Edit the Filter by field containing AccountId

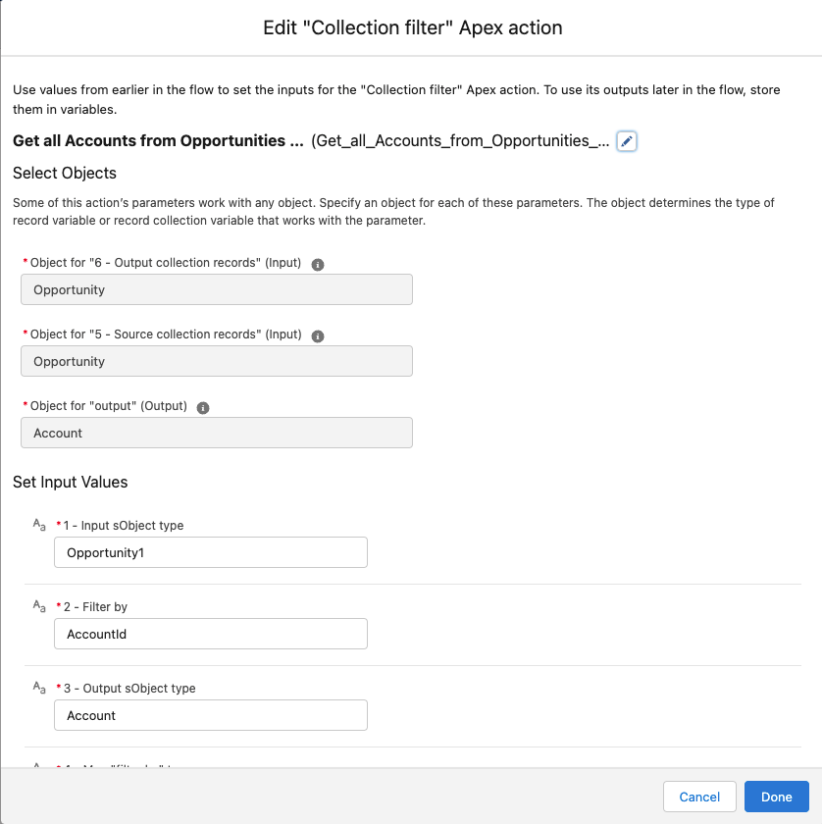point(210,634)
